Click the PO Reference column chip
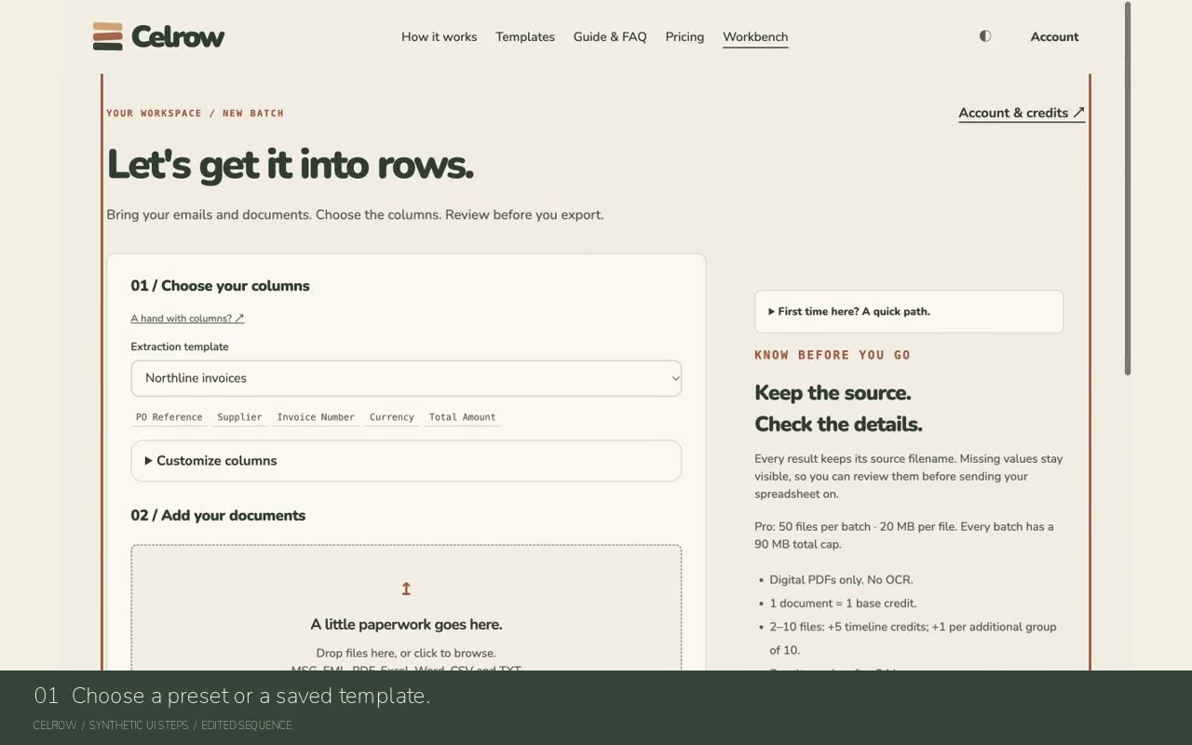The image size is (1192, 745). 169,417
